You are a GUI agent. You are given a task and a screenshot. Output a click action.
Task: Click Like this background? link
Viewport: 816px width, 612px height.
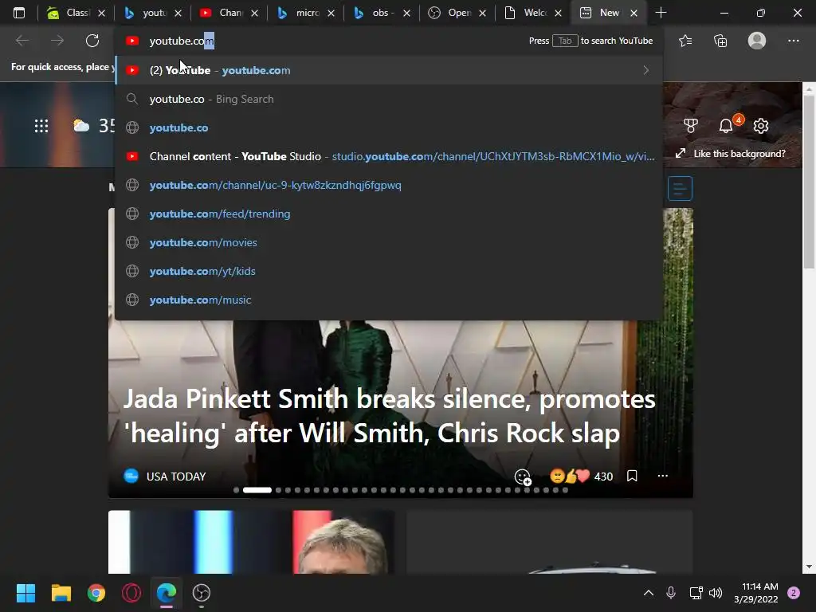click(x=731, y=154)
